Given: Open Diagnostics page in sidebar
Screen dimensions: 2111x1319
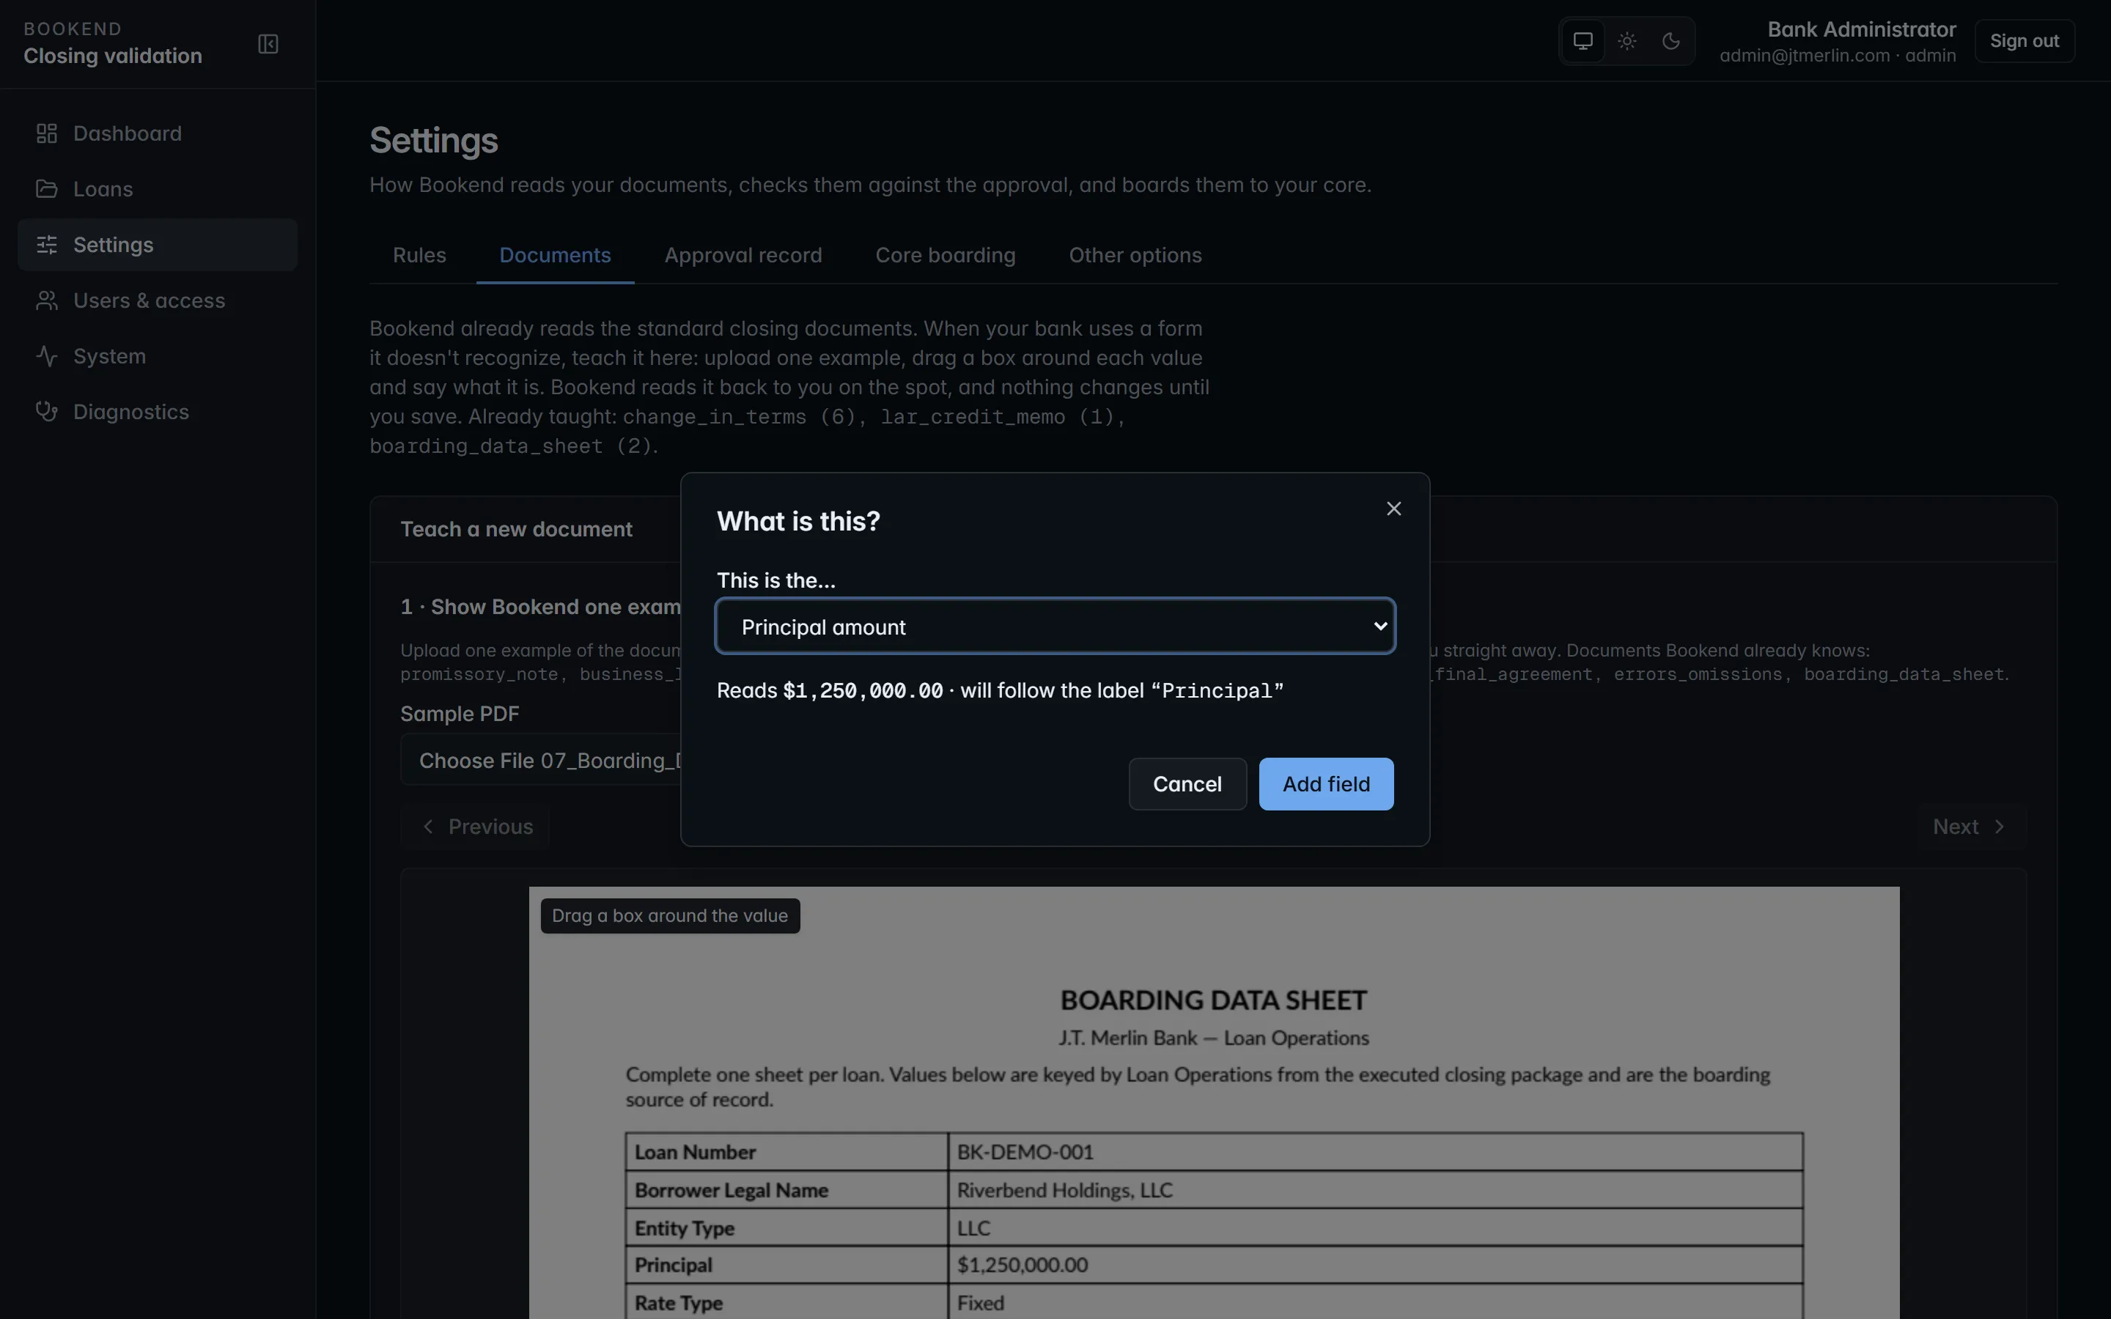Looking at the screenshot, I should click(x=158, y=412).
